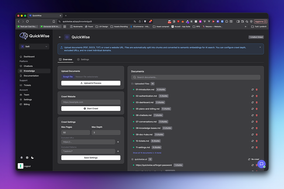
Task: Reprocess 05-plans-and-billing.md with refresh icon
Action: coord(252,109)
